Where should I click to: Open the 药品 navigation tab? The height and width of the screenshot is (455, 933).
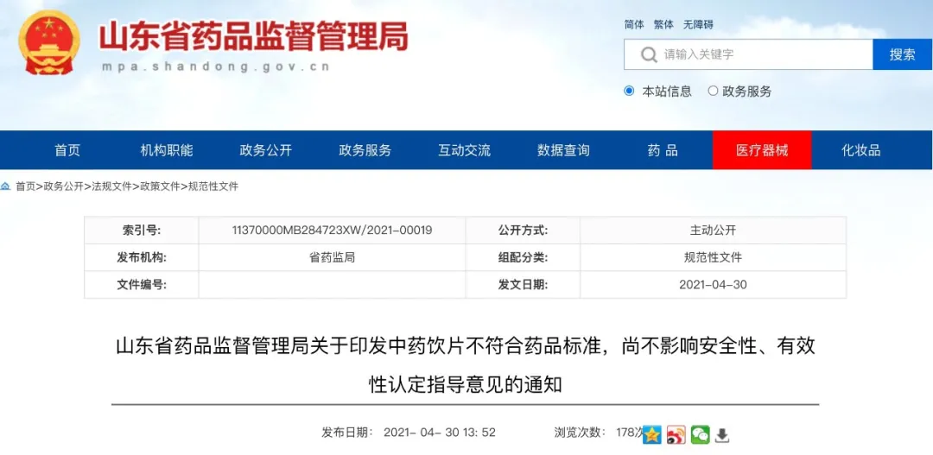click(663, 150)
